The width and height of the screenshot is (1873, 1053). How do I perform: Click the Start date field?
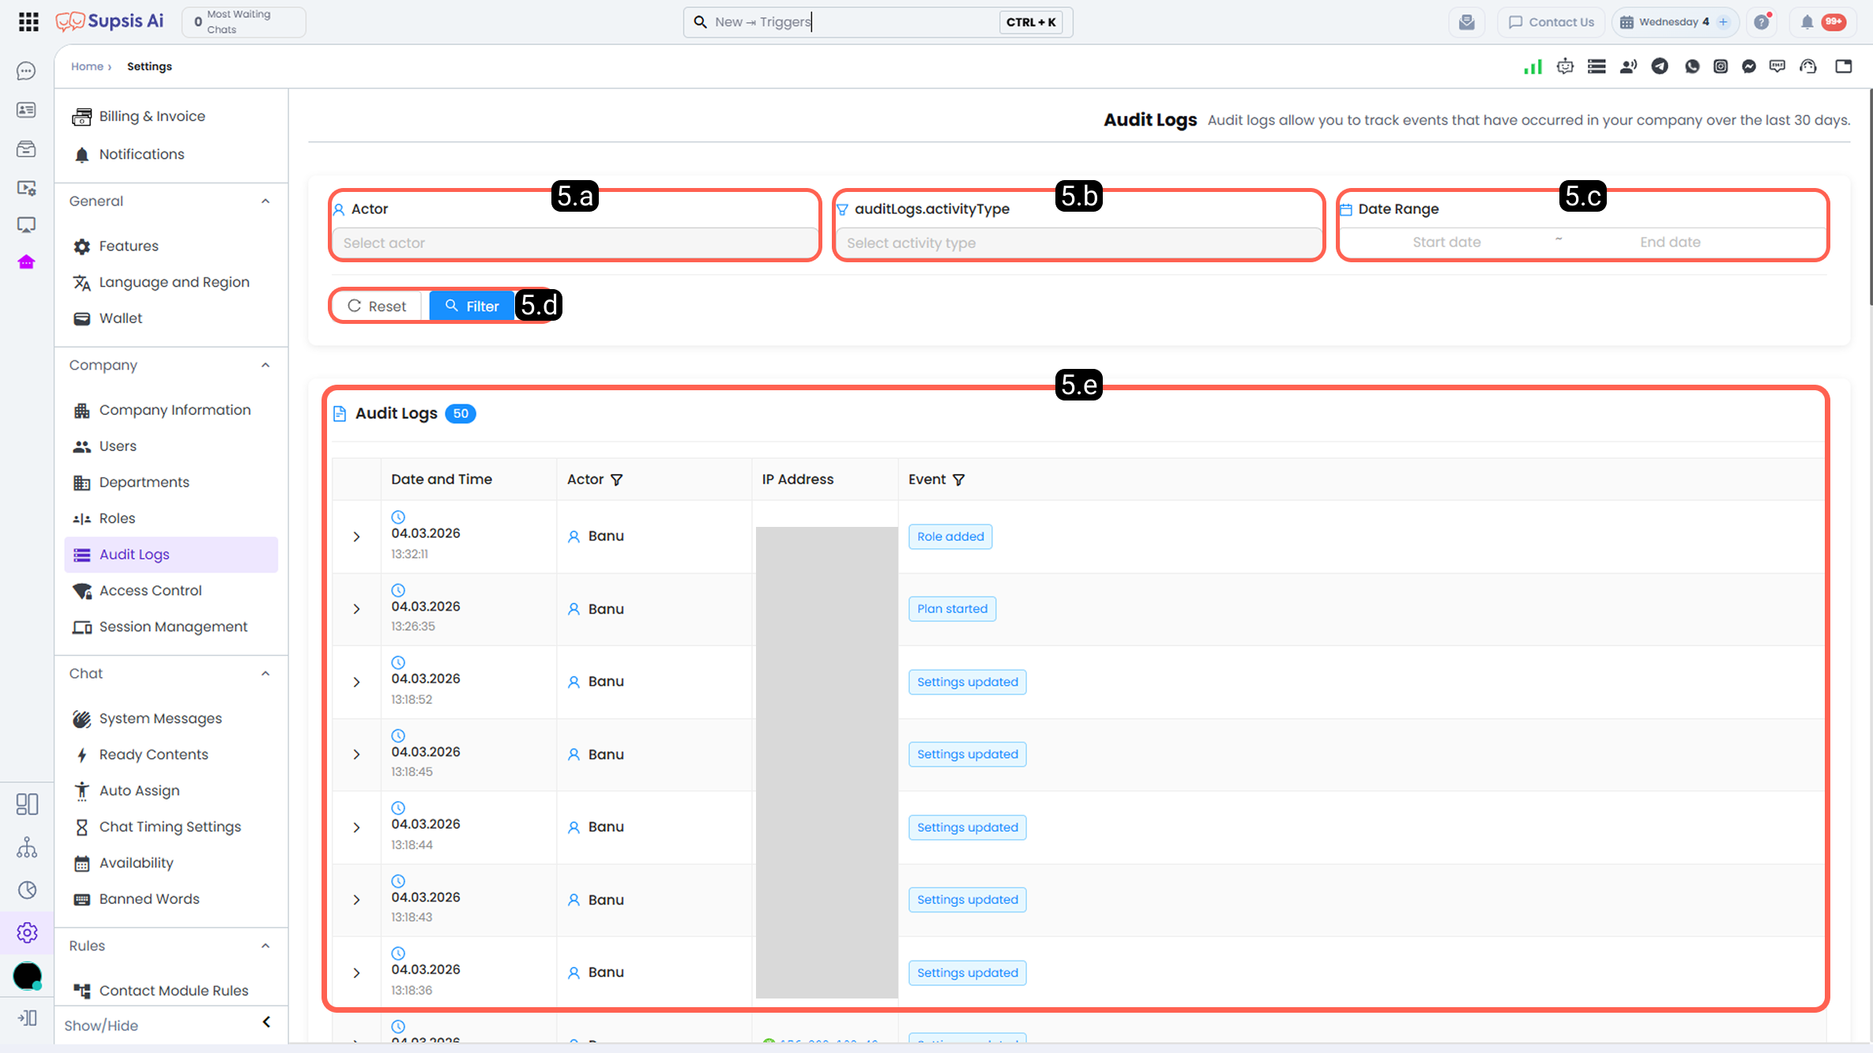tap(1446, 243)
